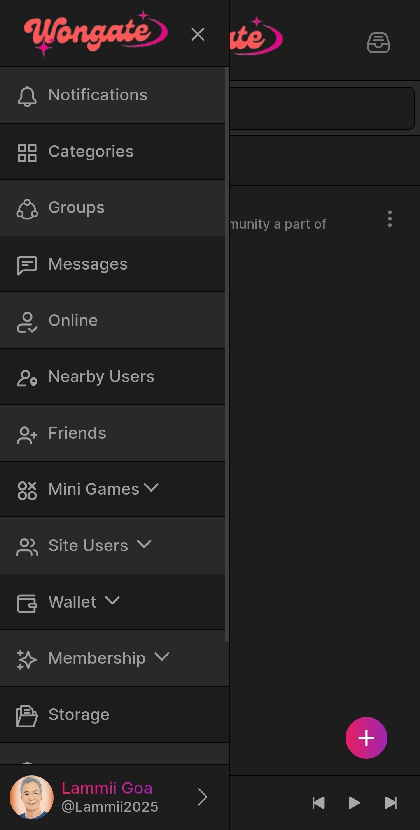Click the Nearby Users location icon
This screenshot has height=830, width=420.
pos(27,378)
